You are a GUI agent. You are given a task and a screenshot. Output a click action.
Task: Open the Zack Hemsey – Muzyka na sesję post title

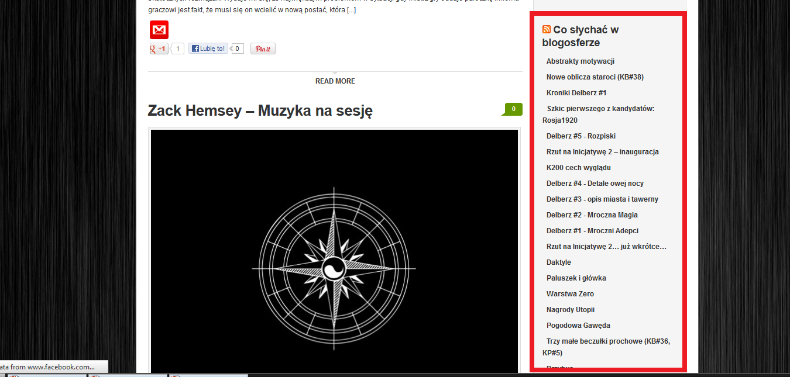click(x=260, y=110)
